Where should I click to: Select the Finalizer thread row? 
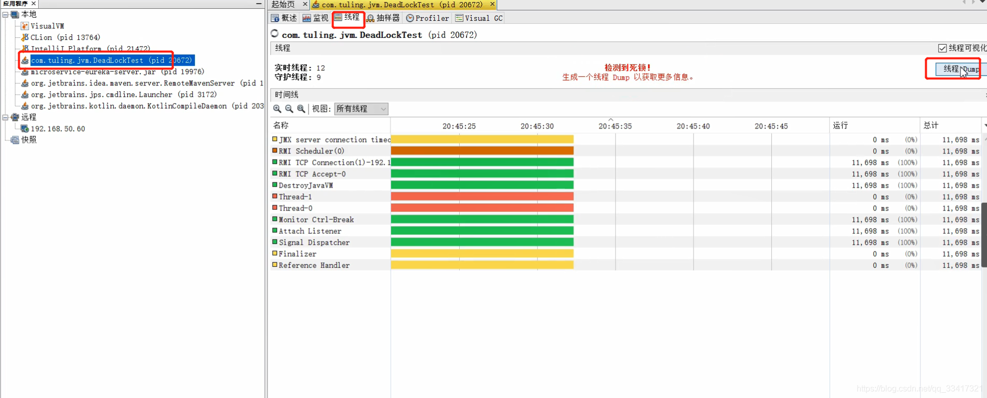coord(626,254)
